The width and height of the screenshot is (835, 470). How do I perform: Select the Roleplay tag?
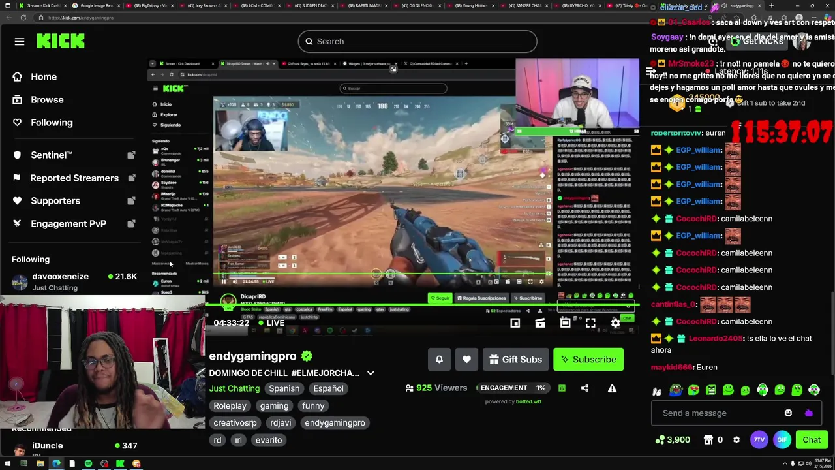point(230,406)
